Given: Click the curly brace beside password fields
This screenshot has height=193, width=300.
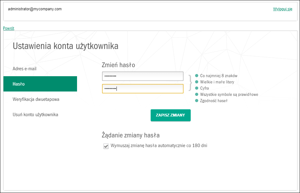Looking at the screenshot, I should (190, 82).
